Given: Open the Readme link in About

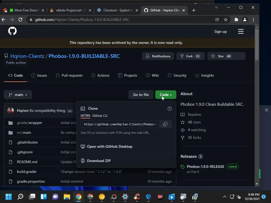Looking at the screenshot, I should coord(194,114).
